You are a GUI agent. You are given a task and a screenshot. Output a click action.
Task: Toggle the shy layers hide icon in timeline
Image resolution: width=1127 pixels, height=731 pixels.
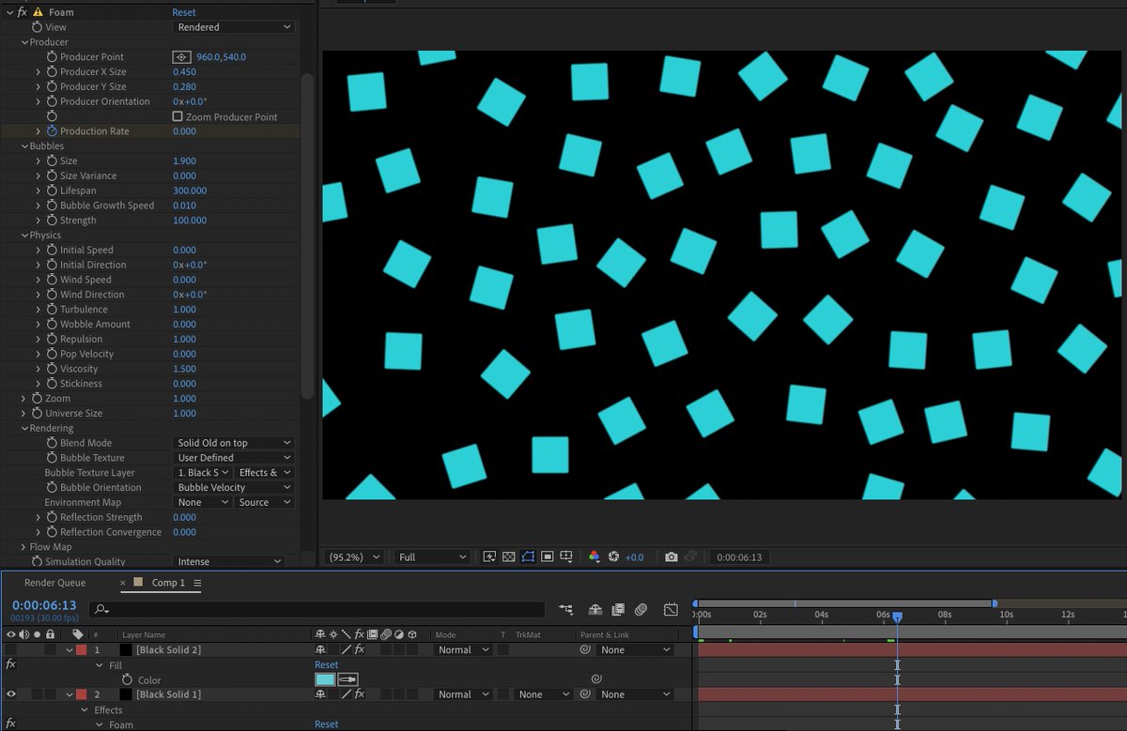(595, 609)
